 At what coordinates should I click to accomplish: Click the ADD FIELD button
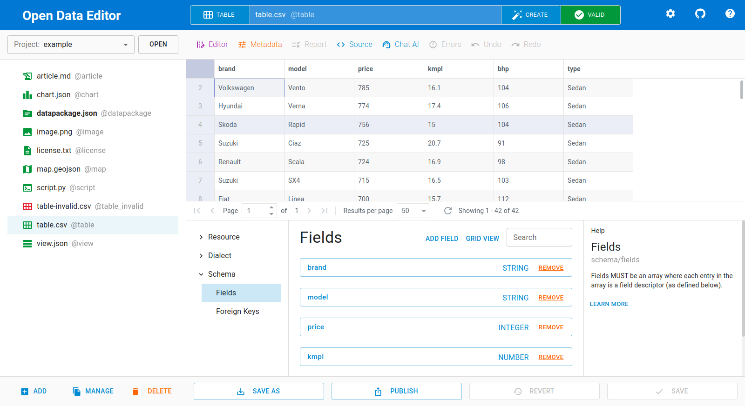441,239
